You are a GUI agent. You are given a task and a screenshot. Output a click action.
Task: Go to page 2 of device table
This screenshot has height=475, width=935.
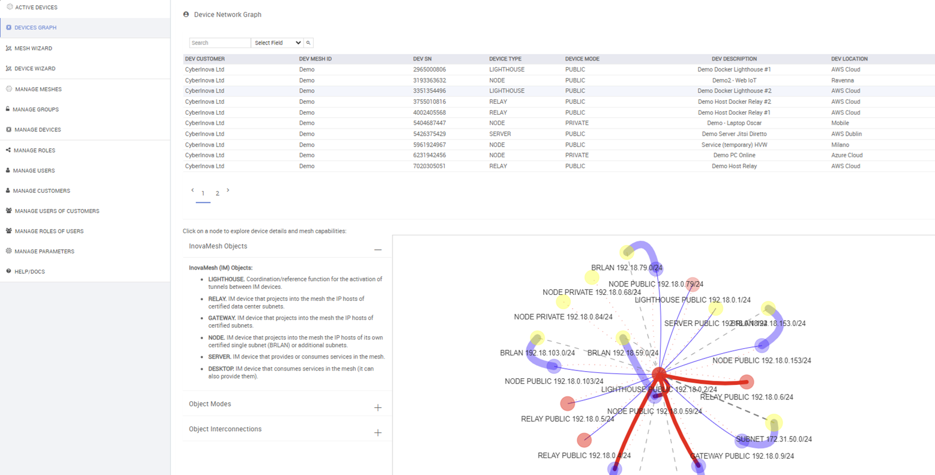[217, 193]
